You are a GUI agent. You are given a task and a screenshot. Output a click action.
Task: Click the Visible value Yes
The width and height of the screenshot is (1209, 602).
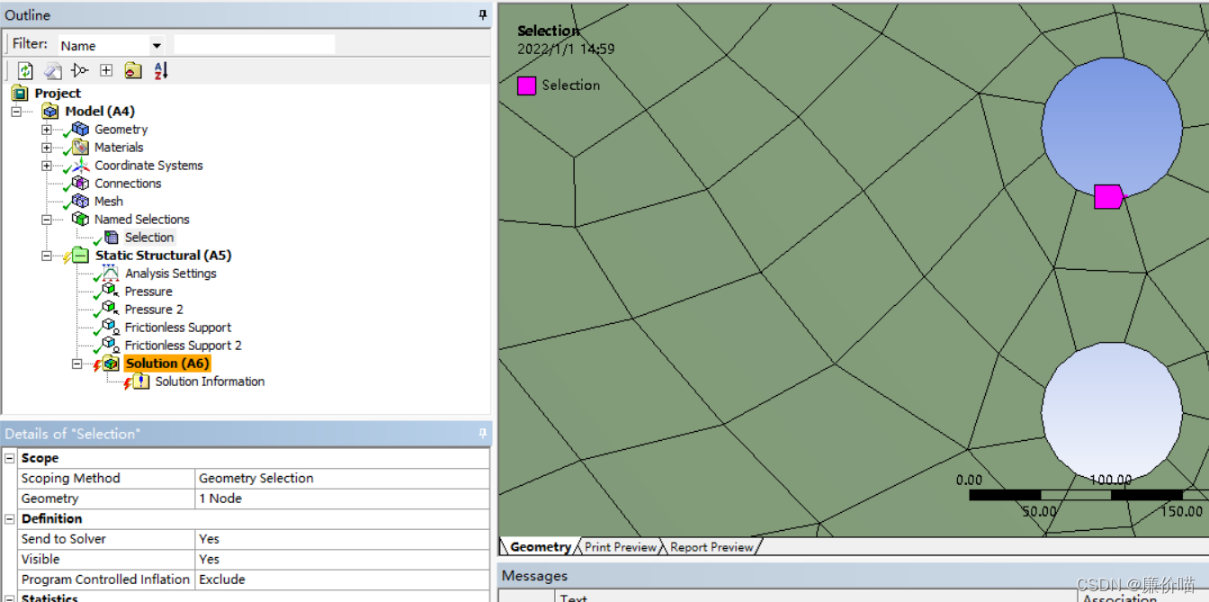pyautogui.click(x=343, y=560)
